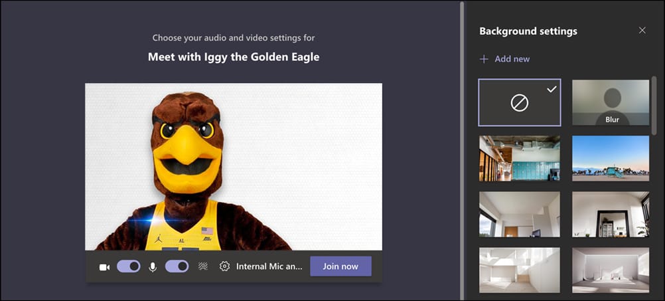
Task: Open background effects with the blur icon
Action: point(203,266)
